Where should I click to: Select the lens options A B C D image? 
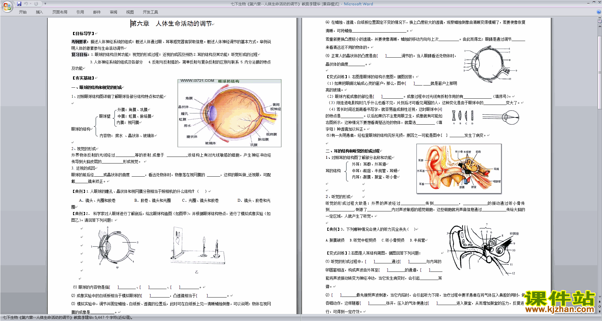pyautogui.click(x=463, y=117)
